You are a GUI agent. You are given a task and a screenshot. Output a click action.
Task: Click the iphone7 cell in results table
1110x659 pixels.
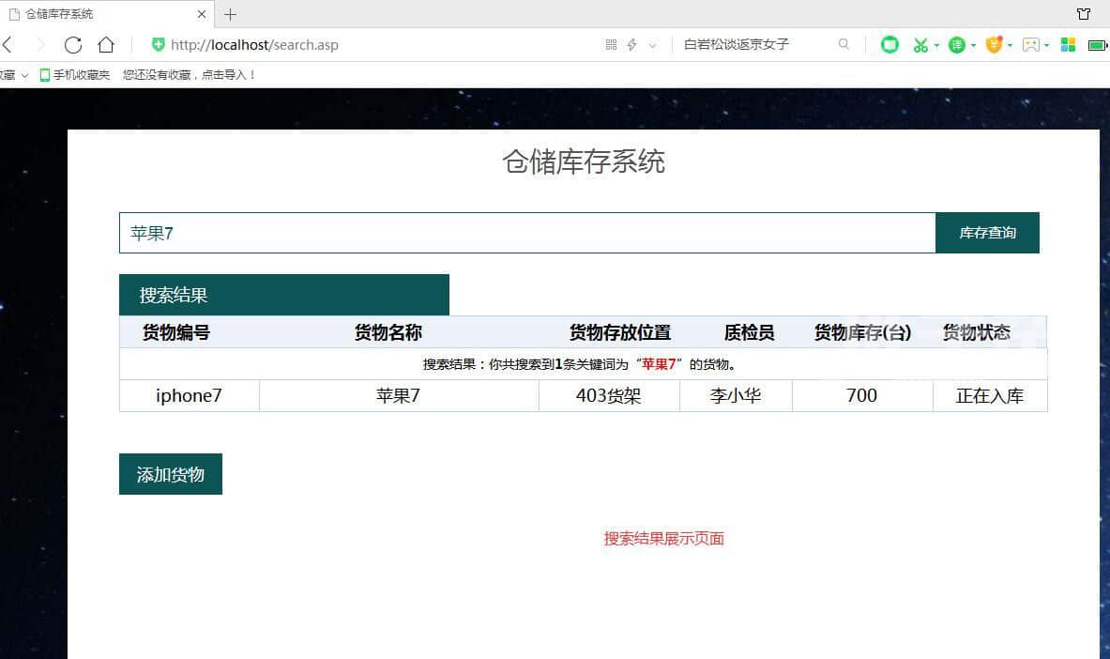189,396
